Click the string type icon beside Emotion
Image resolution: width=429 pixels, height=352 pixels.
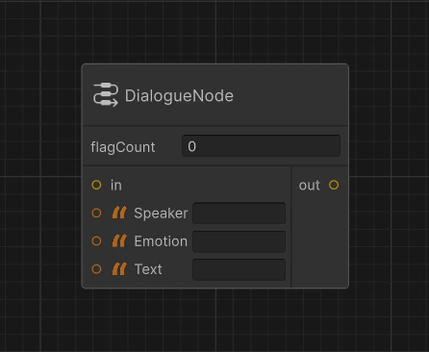click(119, 240)
